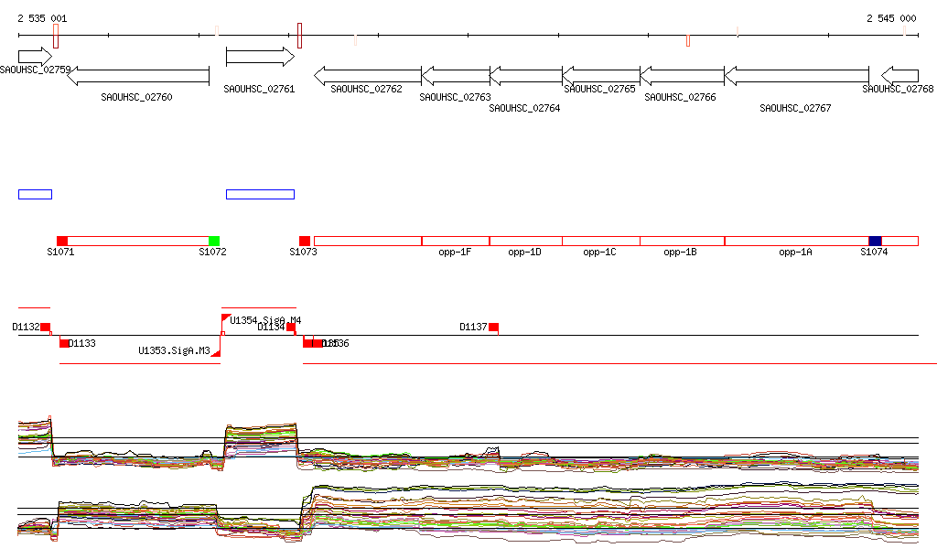Viewport: 937px width, 559px height.
Task: Select the SAOUHSC_02761 gene arrow
Action: coord(261,57)
